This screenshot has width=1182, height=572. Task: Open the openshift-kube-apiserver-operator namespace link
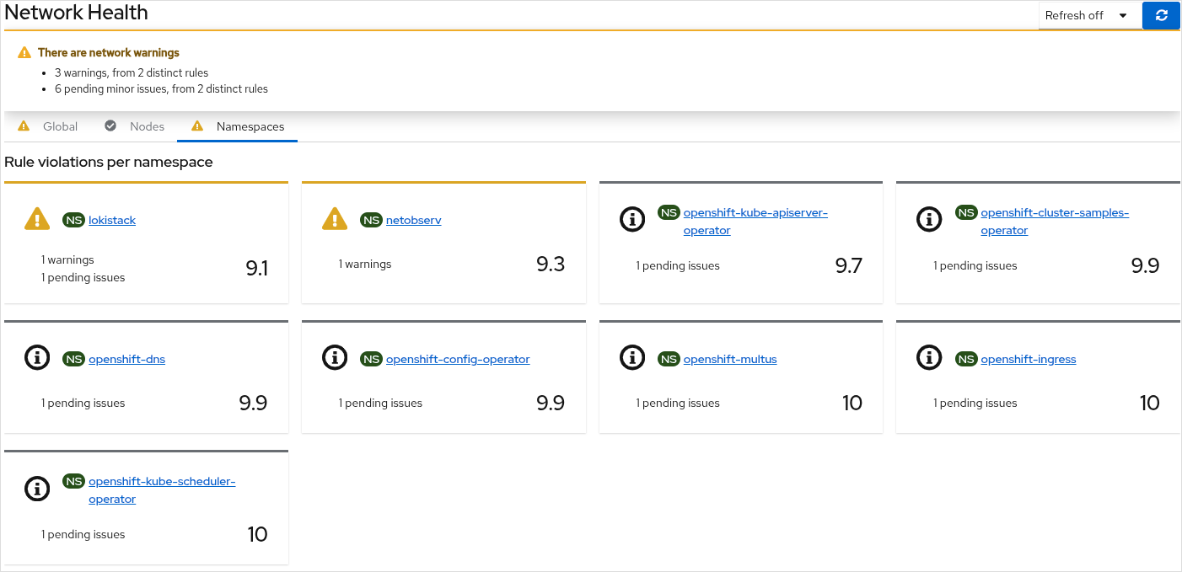pos(755,212)
